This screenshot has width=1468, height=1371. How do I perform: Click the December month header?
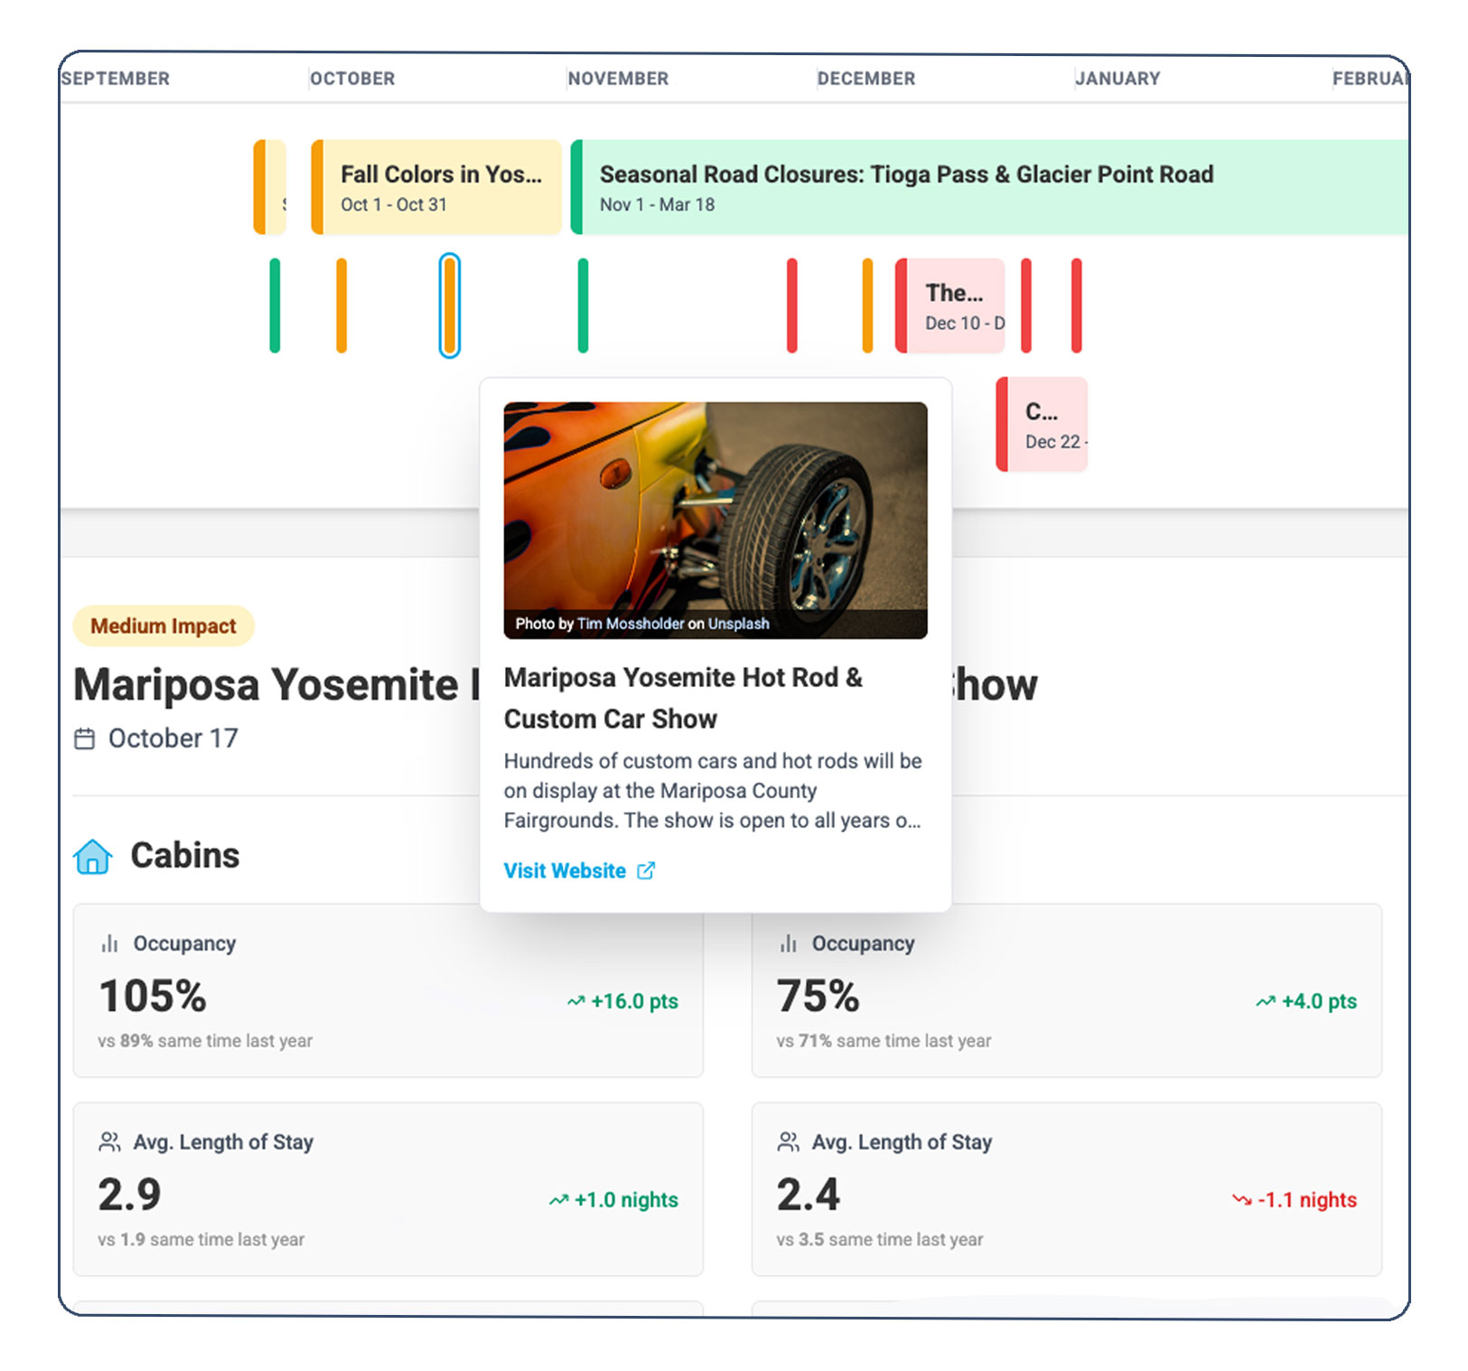[x=865, y=79]
